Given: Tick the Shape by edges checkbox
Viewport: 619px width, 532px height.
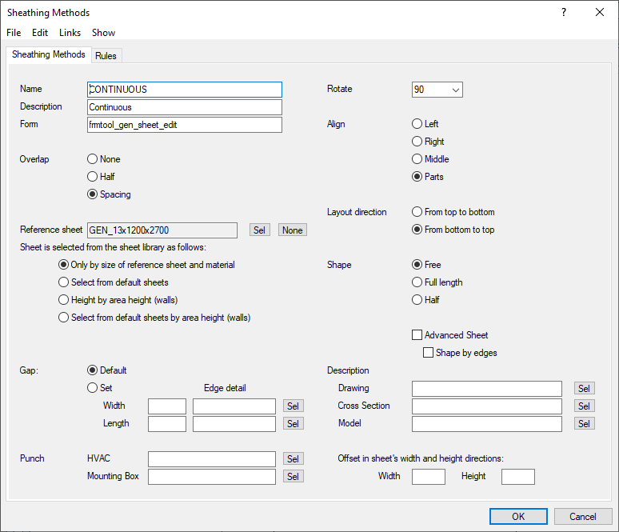Looking at the screenshot, I should [428, 353].
